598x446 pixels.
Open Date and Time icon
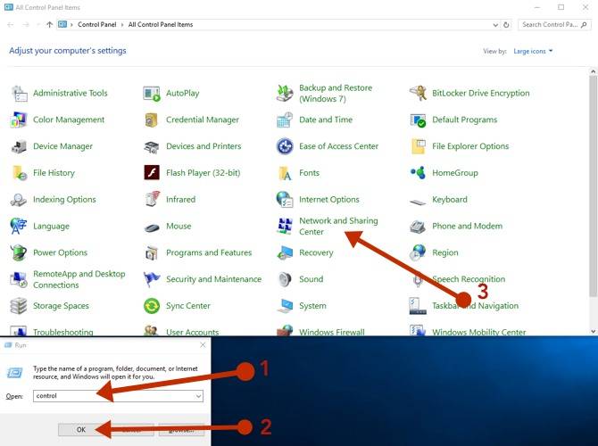285,120
